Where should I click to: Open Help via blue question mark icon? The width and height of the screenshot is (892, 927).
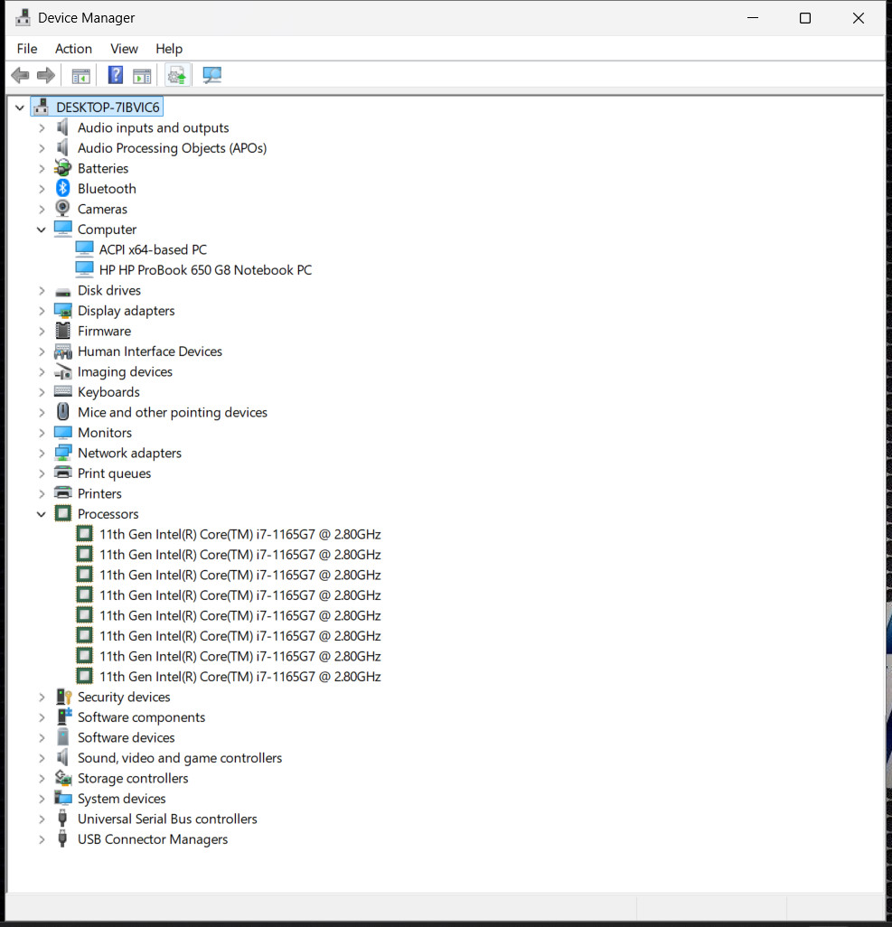[116, 75]
